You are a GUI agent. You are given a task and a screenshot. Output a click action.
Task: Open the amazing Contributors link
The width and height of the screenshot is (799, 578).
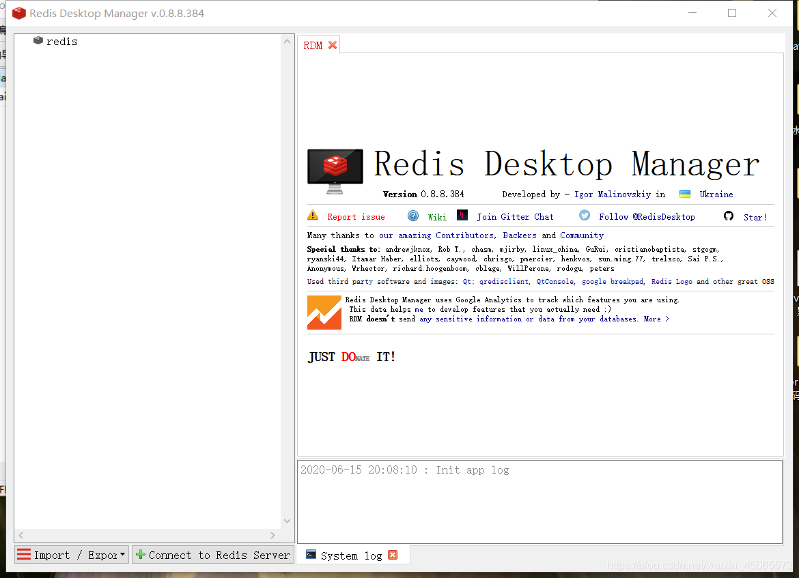coord(436,235)
